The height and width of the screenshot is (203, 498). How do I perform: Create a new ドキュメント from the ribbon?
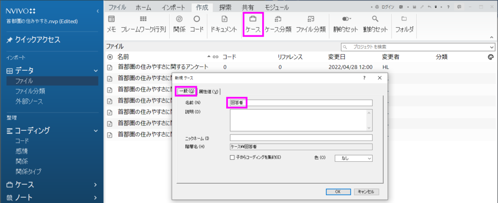click(x=224, y=19)
